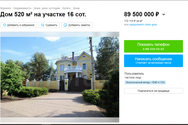The width and height of the screenshot is (188, 125).
Task: Open the Купить breadcrumb
Action: click(x=66, y=8)
